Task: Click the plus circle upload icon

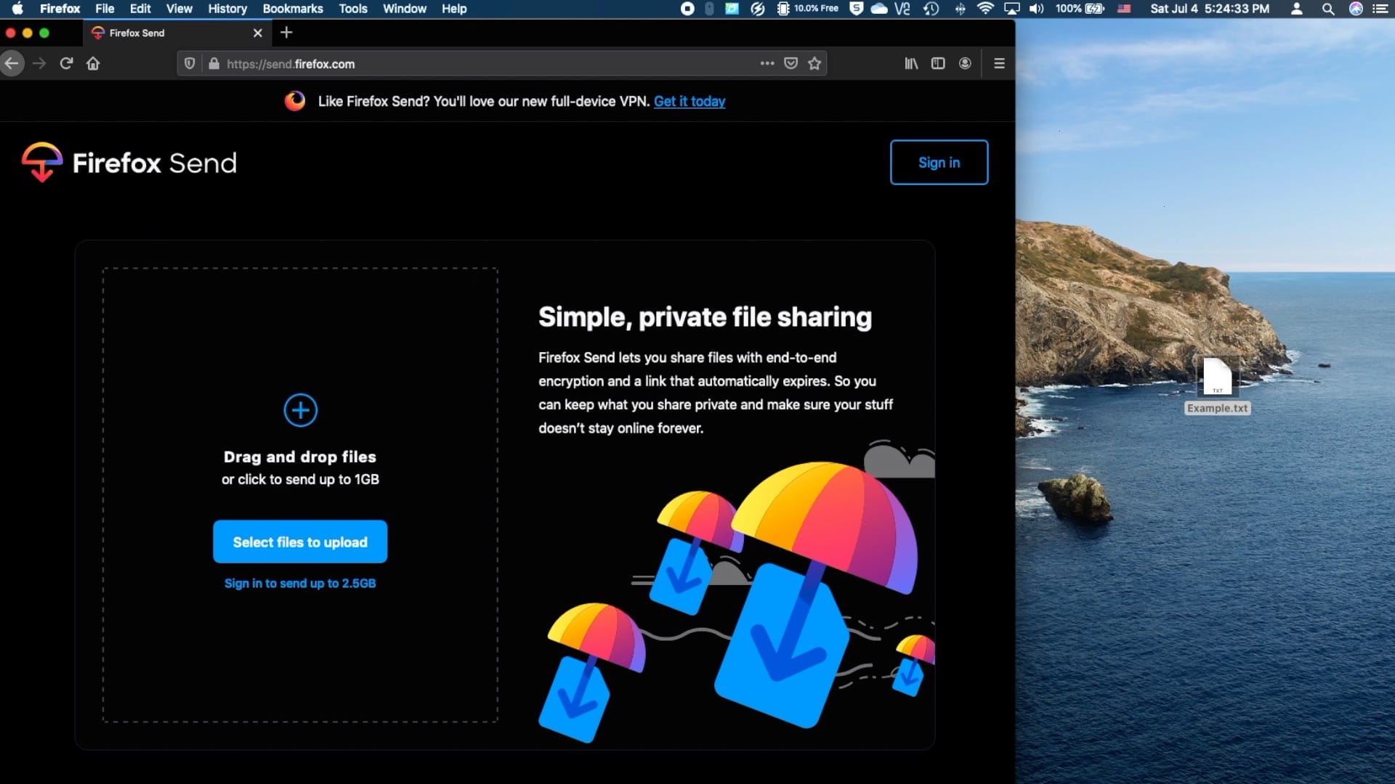Action: pyautogui.click(x=300, y=410)
